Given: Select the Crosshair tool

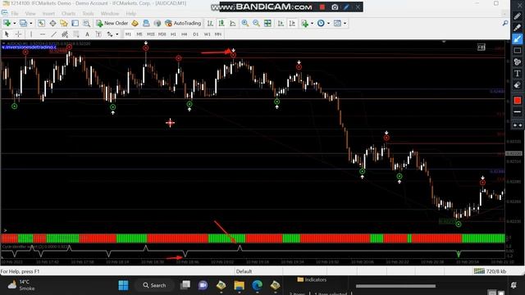Looking at the screenshot, I should [18, 34].
